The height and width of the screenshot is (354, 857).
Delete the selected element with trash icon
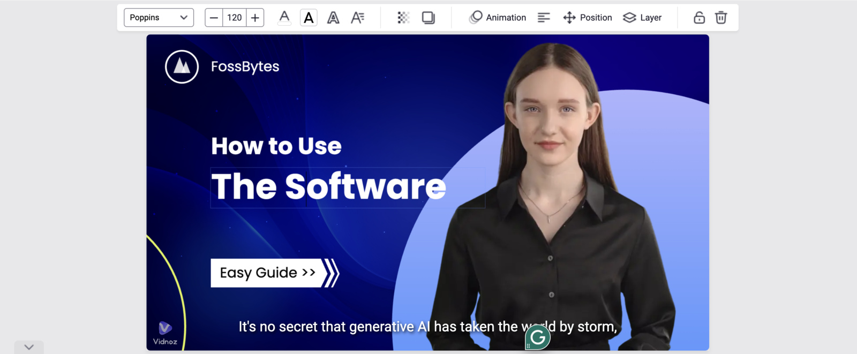(721, 18)
